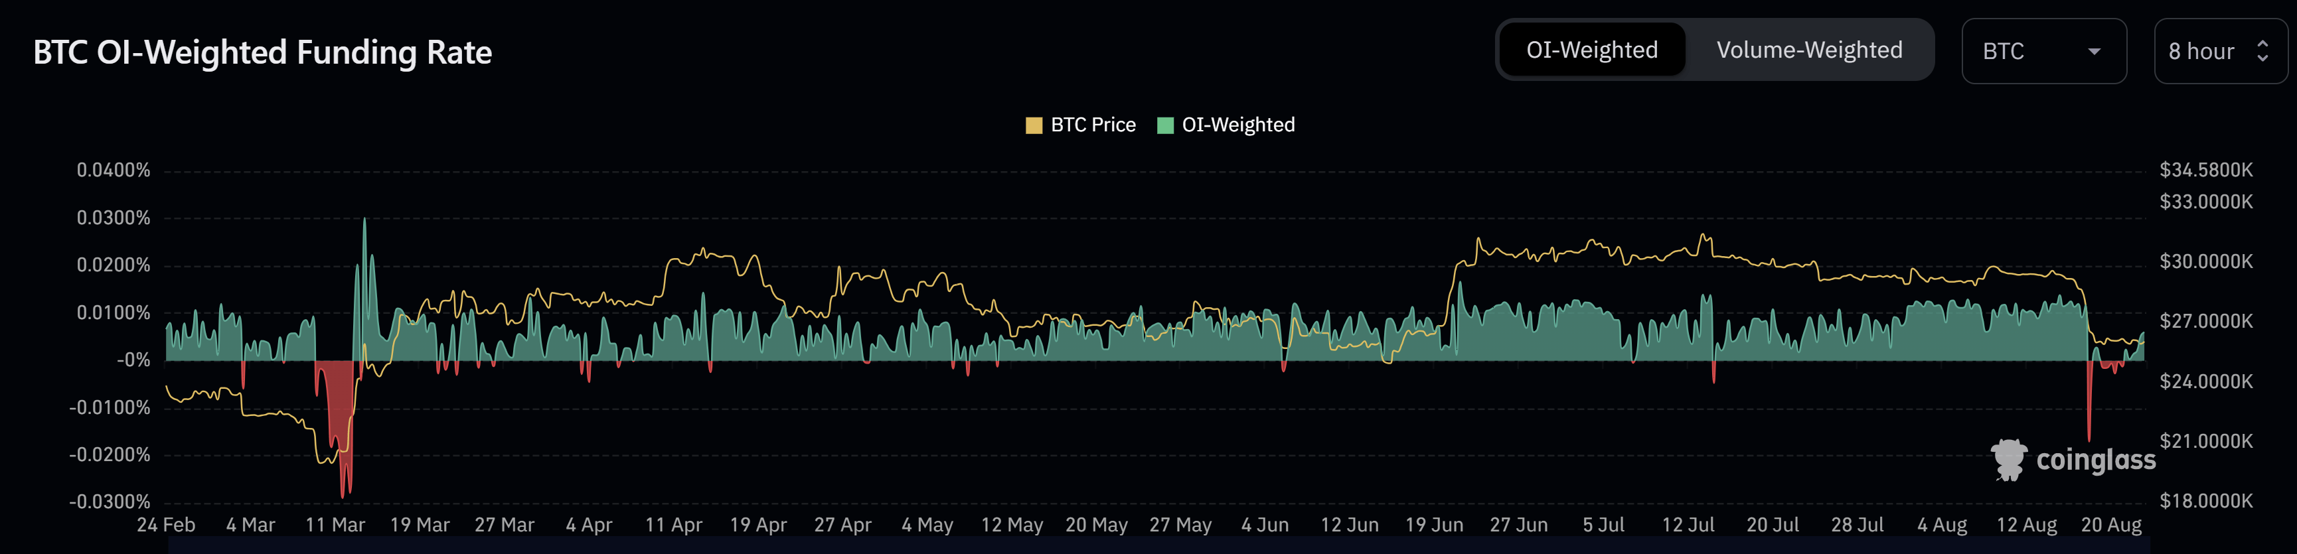This screenshot has height=554, width=2297.
Task: Hide BTC Price series via legend label
Action: tap(1092, 125)
